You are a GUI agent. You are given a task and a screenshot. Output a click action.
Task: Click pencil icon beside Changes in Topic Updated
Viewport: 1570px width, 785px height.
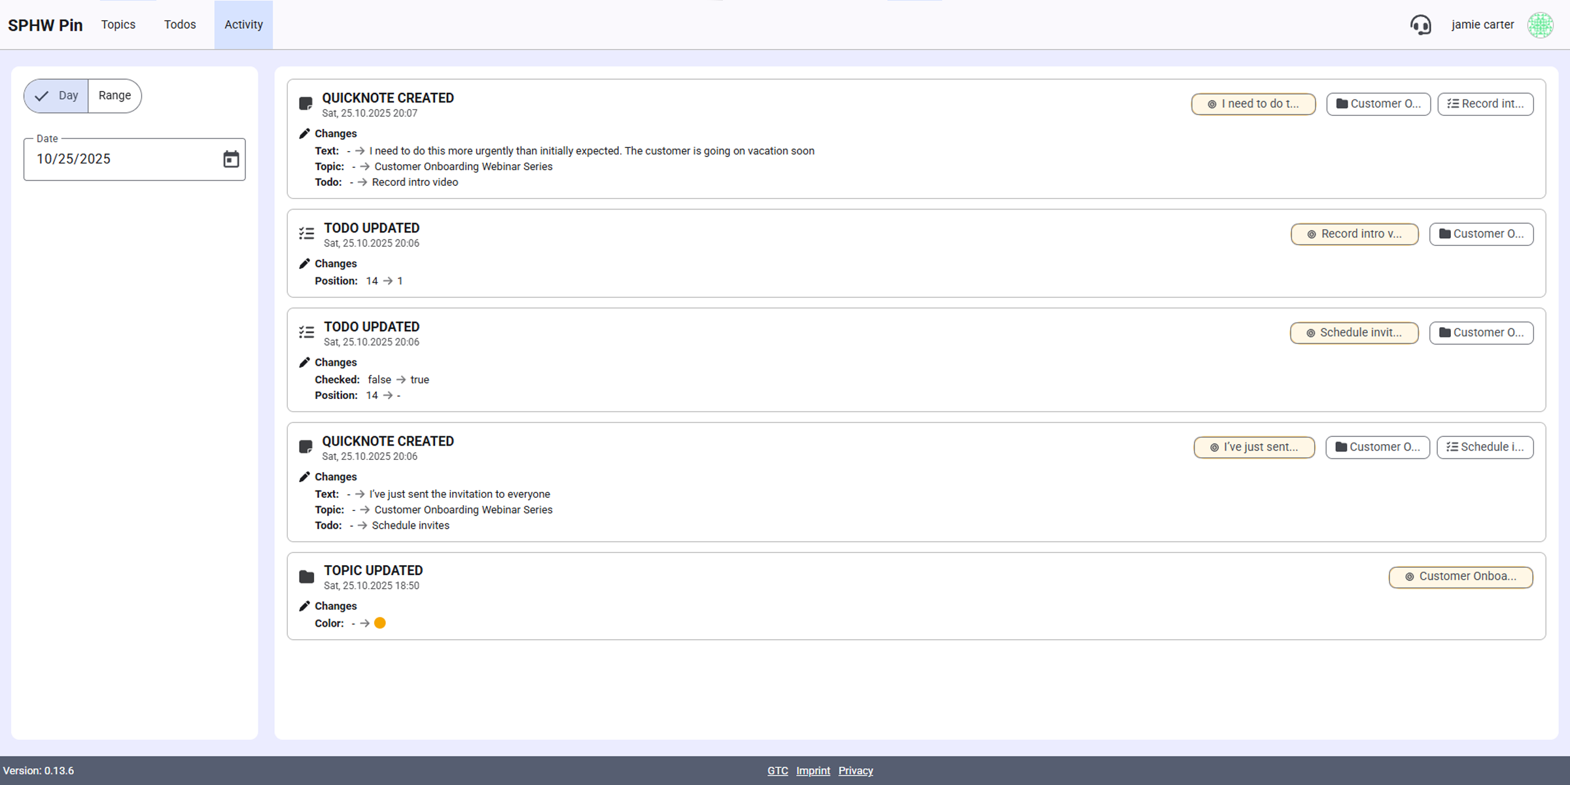click(304, 606)
